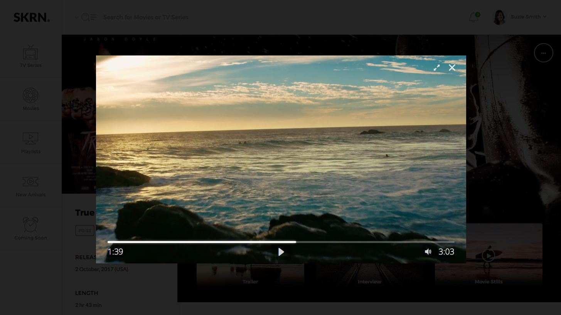Close the video player overlay

coord(452,68)
